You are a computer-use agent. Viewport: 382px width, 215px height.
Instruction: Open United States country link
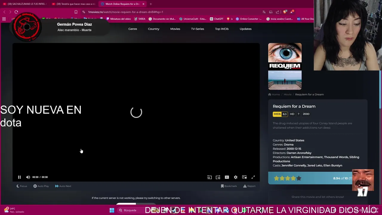295,140
